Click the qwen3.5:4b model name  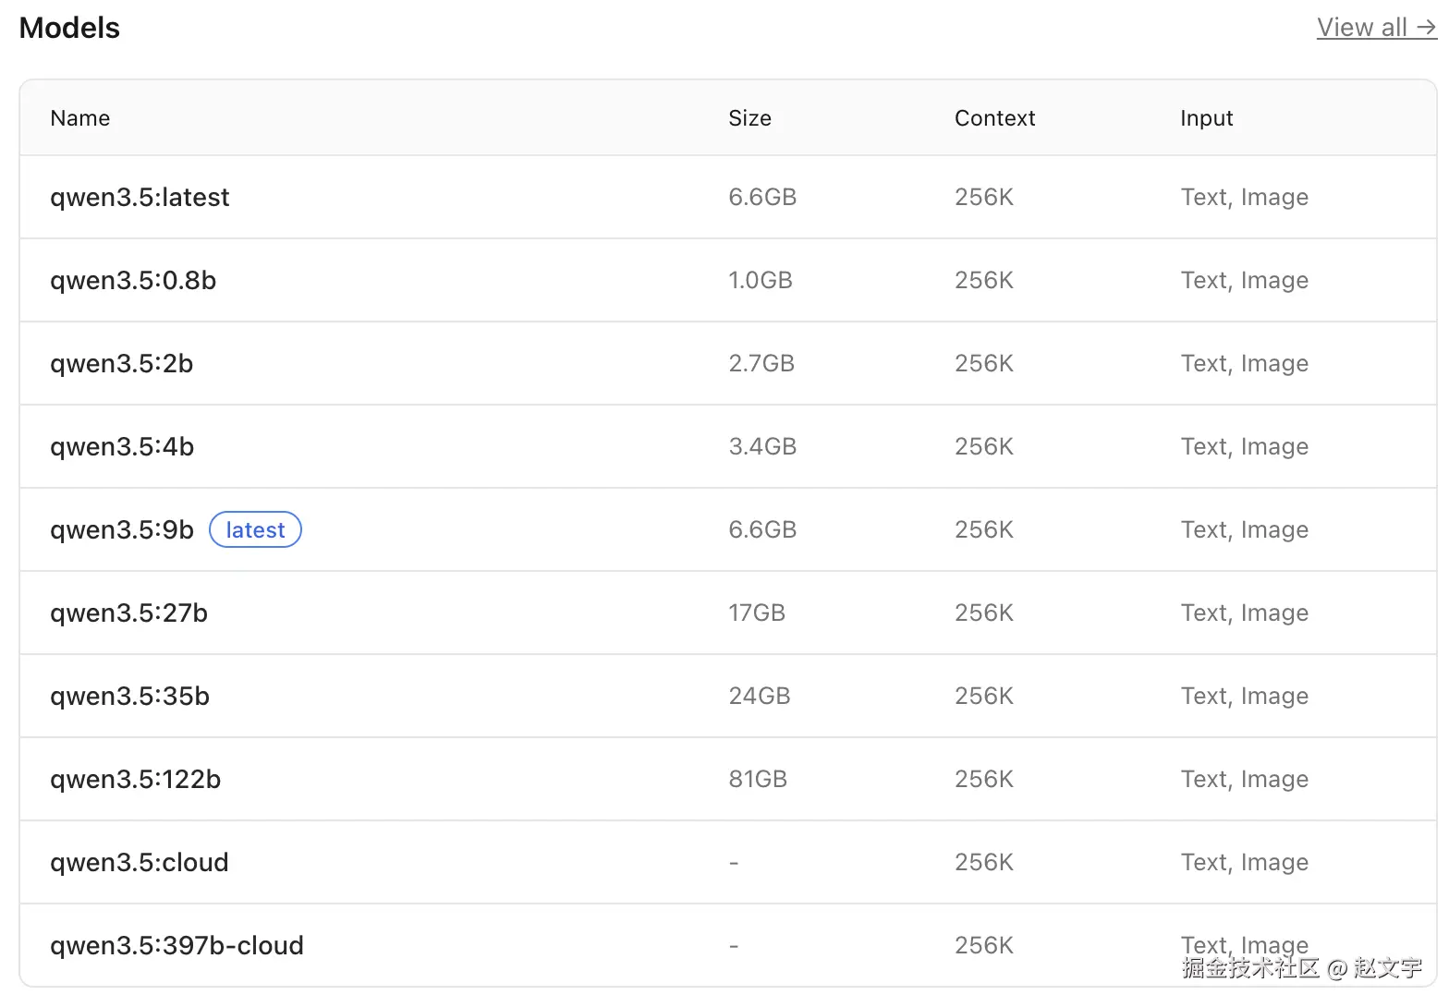122,447
